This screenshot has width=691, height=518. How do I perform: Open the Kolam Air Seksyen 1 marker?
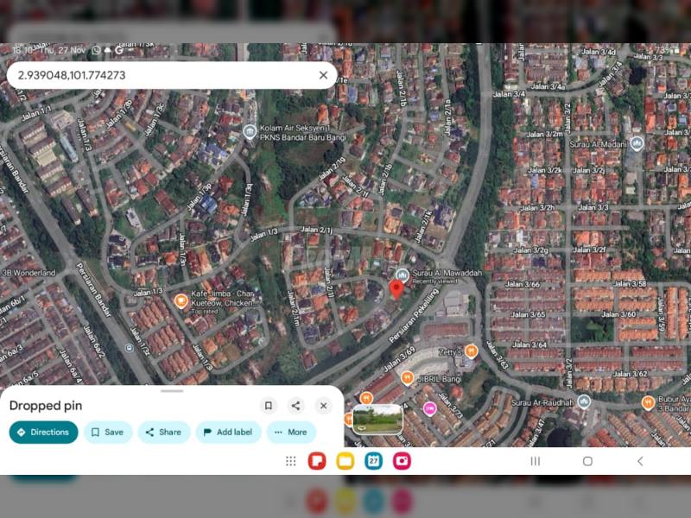(250, 131)
